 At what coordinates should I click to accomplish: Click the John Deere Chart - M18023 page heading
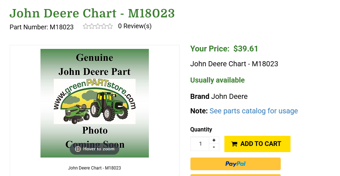(92, 13)
